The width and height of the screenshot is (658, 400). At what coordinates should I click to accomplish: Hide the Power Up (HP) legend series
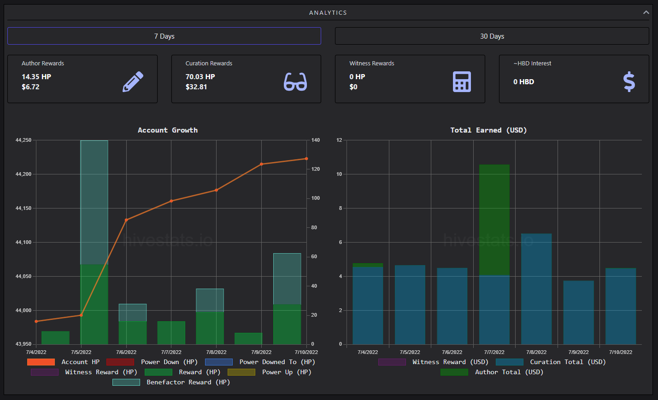pyautogui.click(x=270, y=372)
